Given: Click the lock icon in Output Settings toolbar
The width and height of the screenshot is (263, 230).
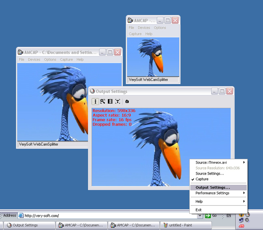Looking at the screenshot, I should tap(127, 101).
